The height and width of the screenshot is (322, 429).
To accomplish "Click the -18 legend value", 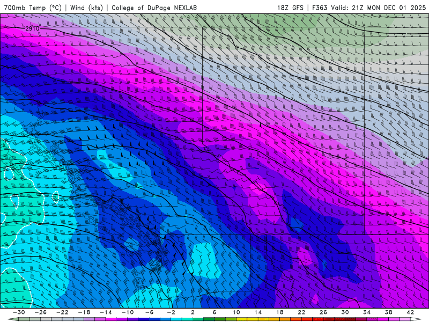I will 84,312.
